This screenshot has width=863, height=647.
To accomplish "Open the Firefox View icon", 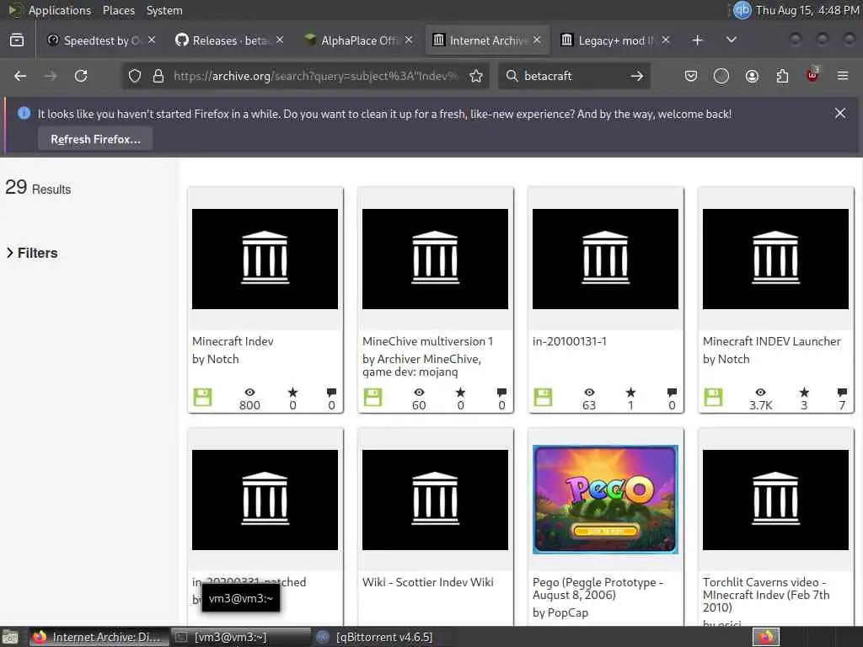I will [x=17, y=40].
